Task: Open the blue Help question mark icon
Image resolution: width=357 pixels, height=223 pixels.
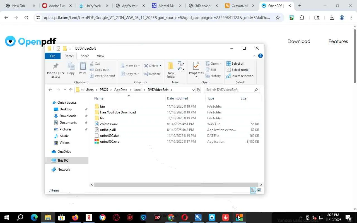Action: [x=260, y=56]
